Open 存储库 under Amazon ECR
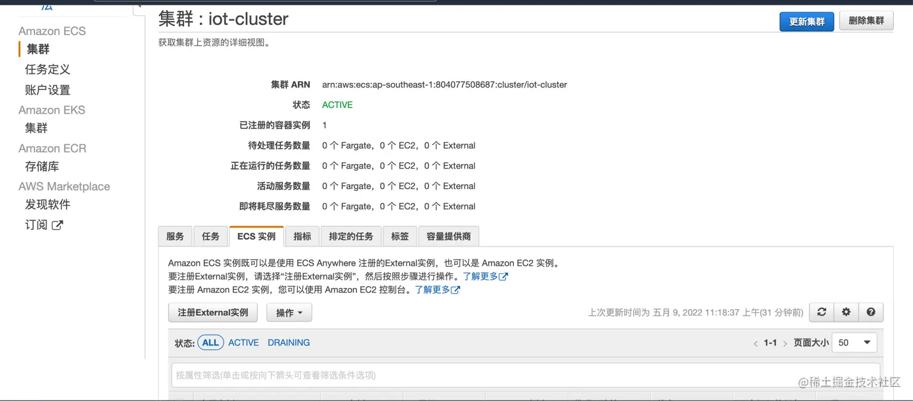Image resolution: width=913 pixels, height=401 pixels. click(x=42, y=167)
